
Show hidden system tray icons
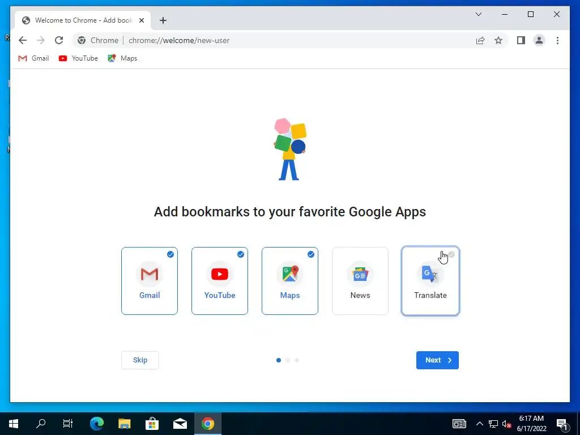tap(479, 424)
